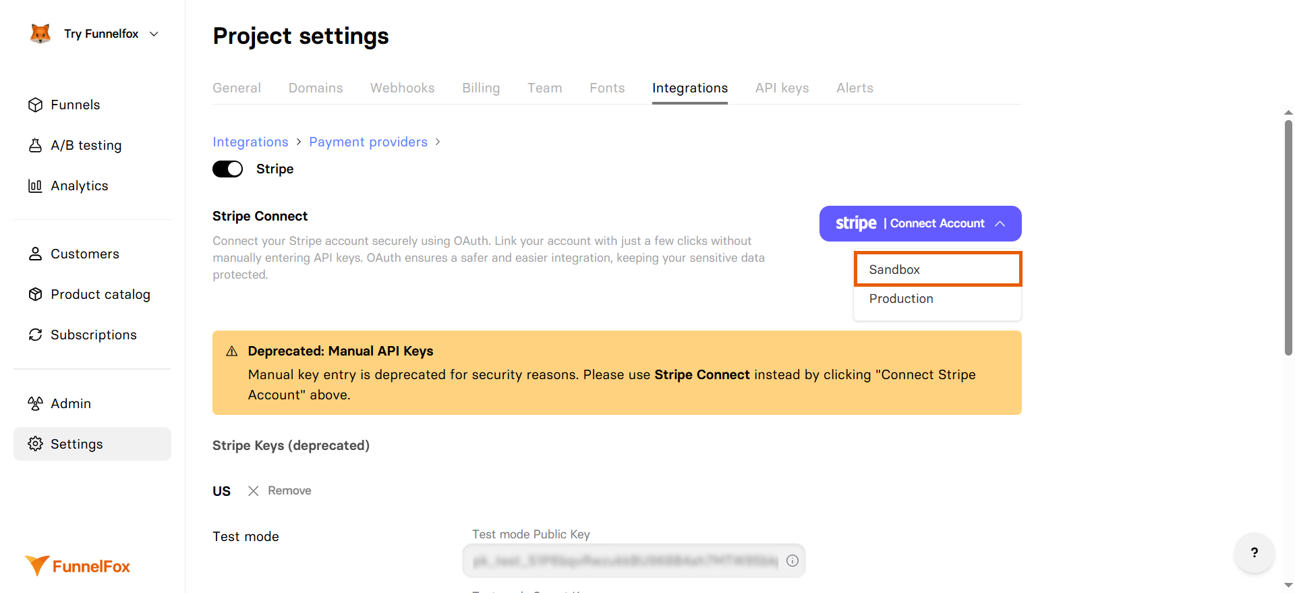The image size is (1295, 593).
Task: Switch to the Webhooks tab
Action: (x=402, y=88)
